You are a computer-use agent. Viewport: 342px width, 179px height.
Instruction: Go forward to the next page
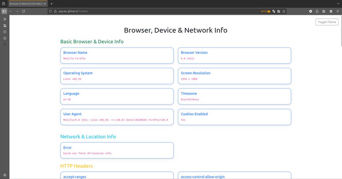click(x=17, y=12)
